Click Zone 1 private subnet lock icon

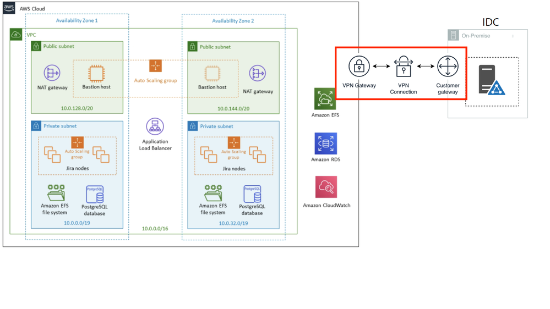pos(36,126)
